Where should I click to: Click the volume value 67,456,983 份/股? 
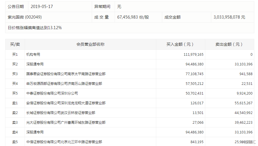(x=133, y=17)
